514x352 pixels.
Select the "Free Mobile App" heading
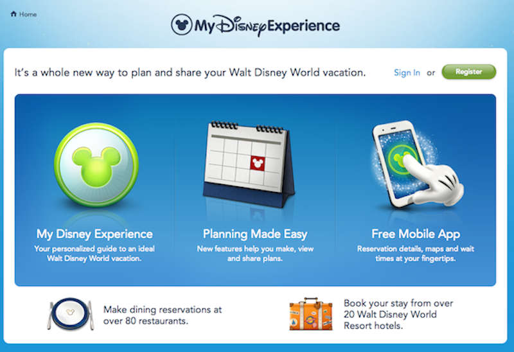(x=416, y=234)
